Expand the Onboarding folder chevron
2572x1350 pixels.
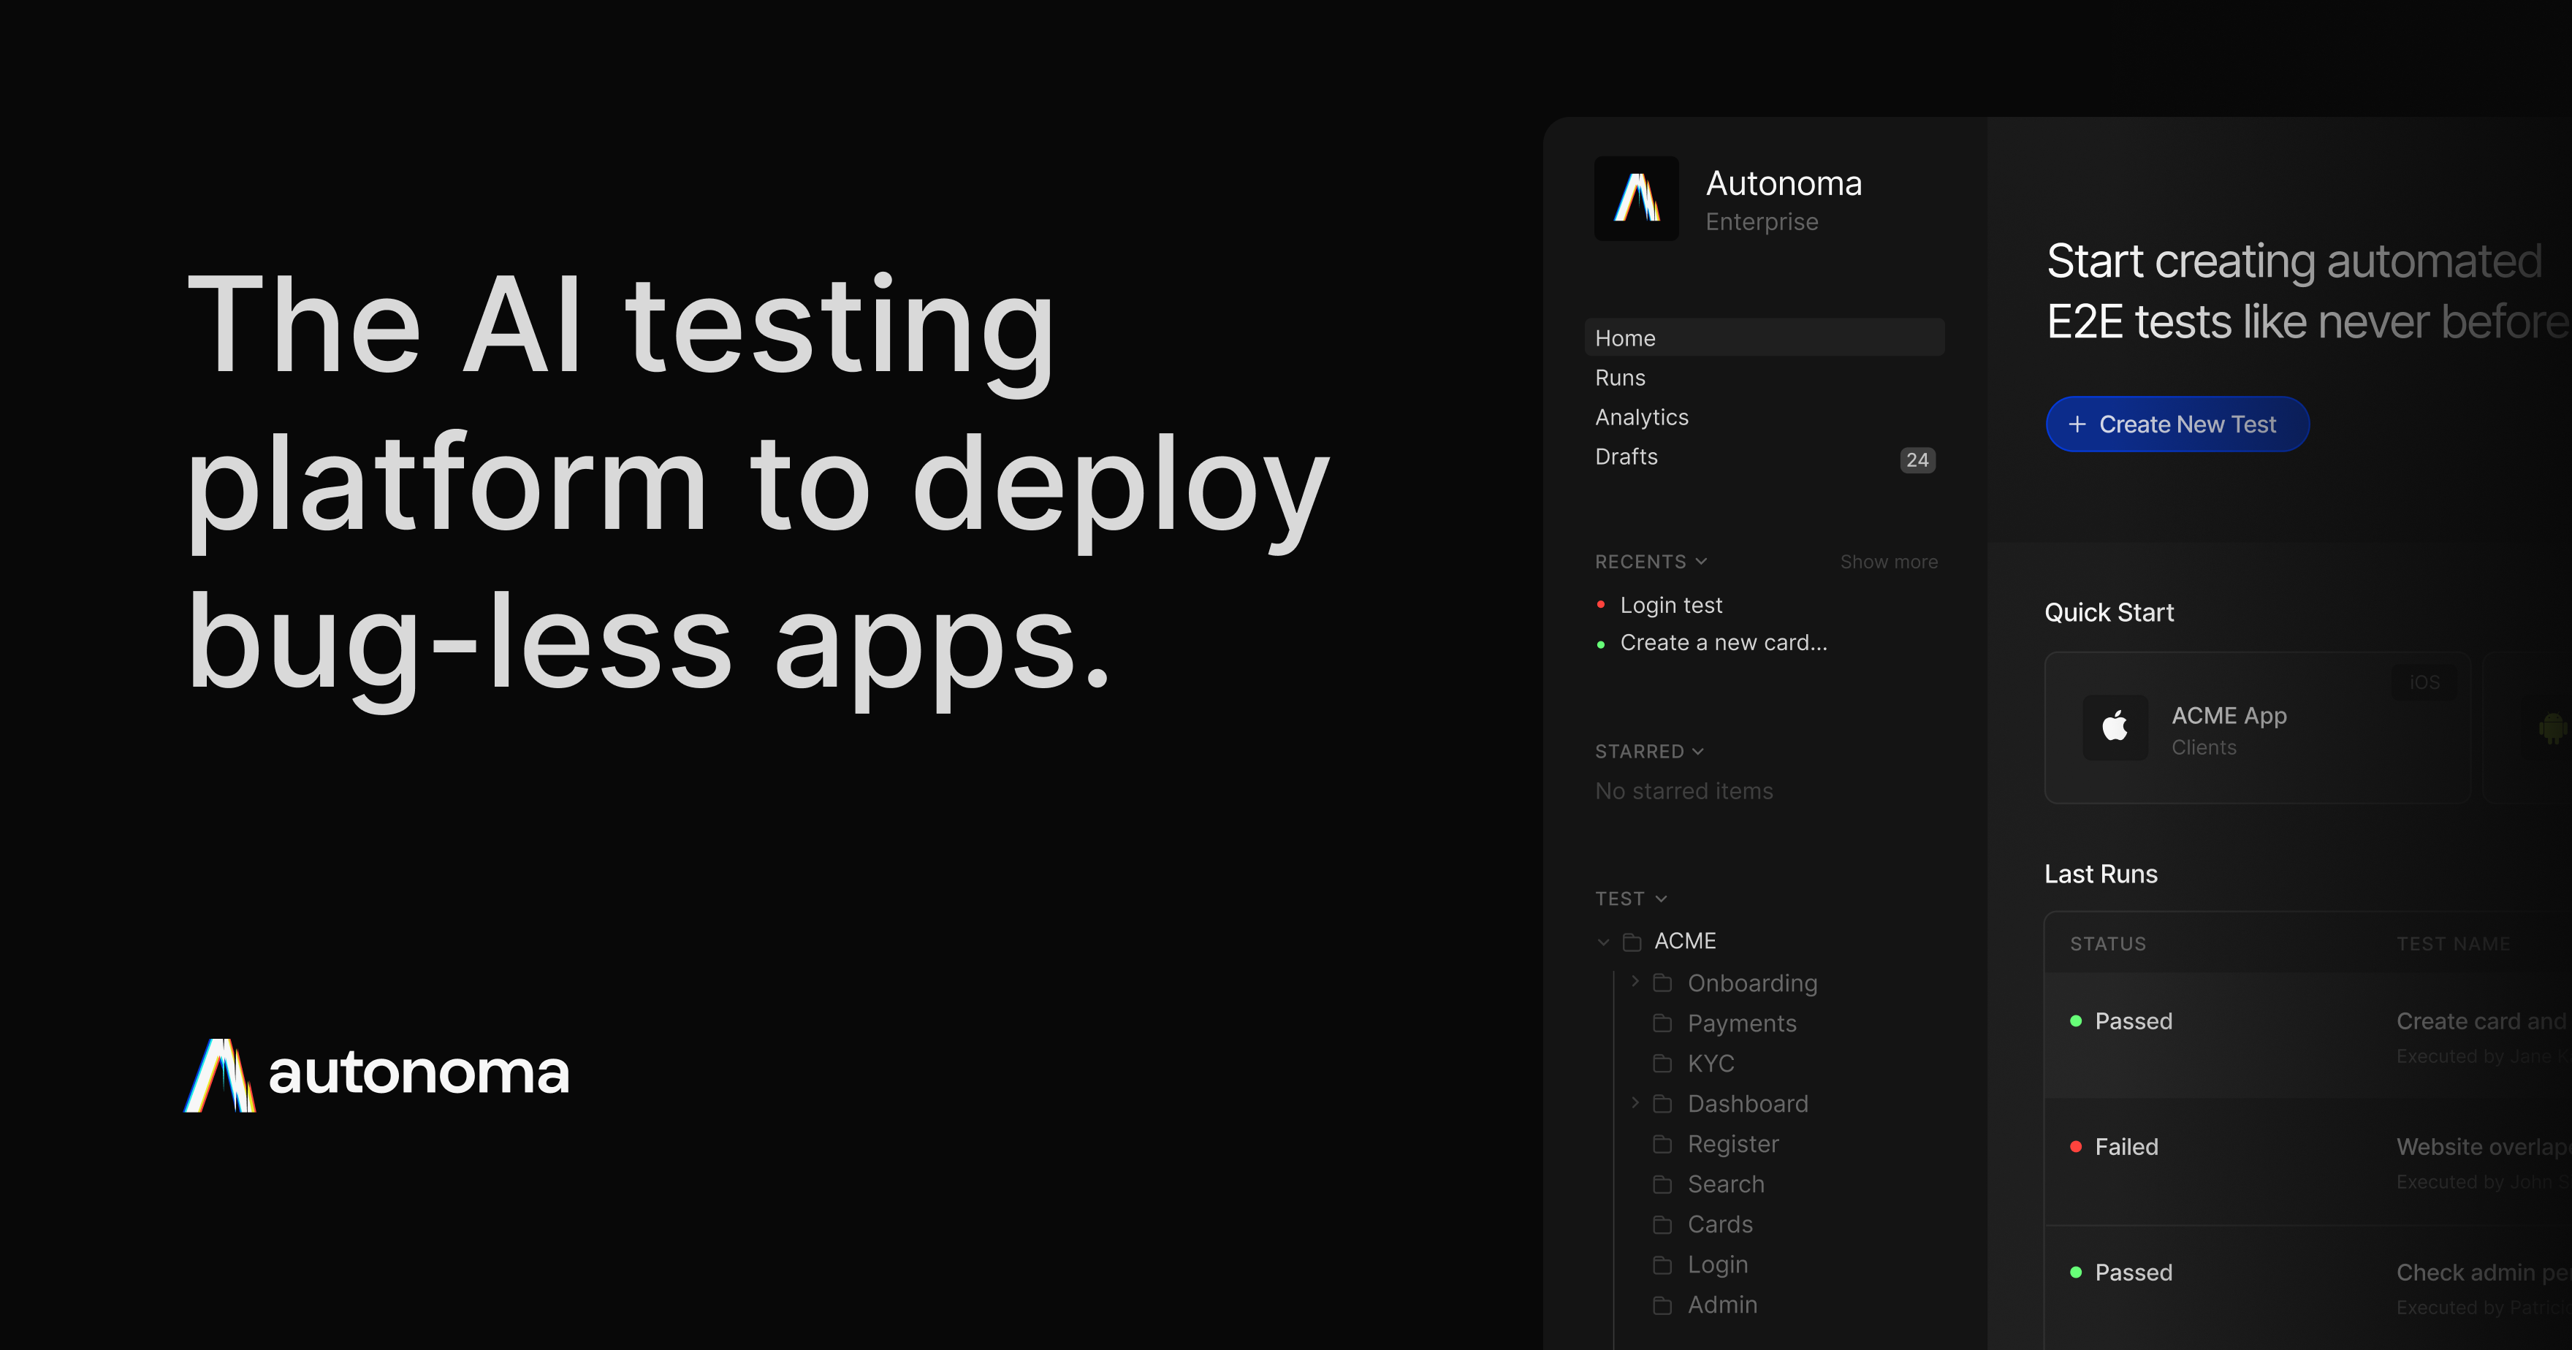point(1635,983)
